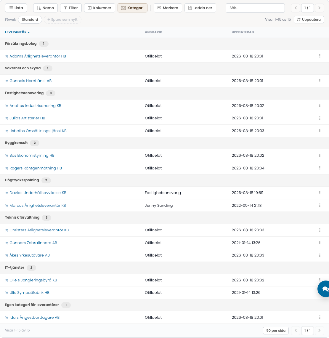
Task: Go to previous page in bottom pager
Action: 296,331
